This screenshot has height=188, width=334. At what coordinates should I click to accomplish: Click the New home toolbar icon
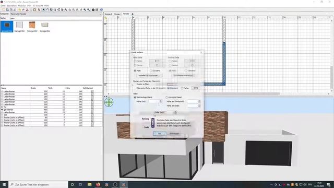(4, 9)
